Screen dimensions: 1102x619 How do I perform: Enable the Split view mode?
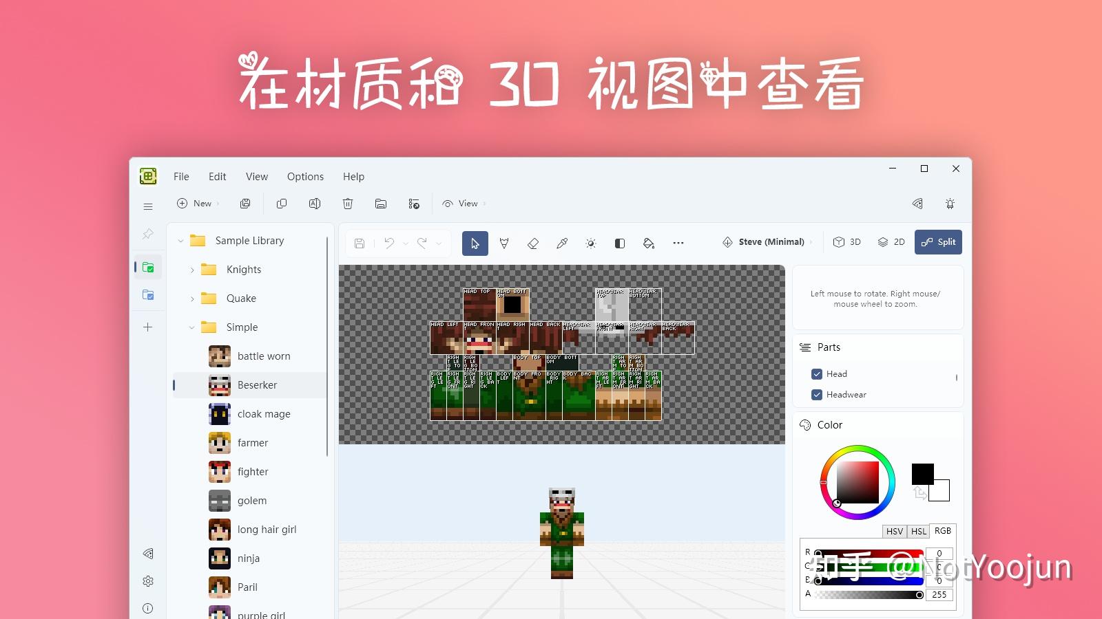(938, 241)
